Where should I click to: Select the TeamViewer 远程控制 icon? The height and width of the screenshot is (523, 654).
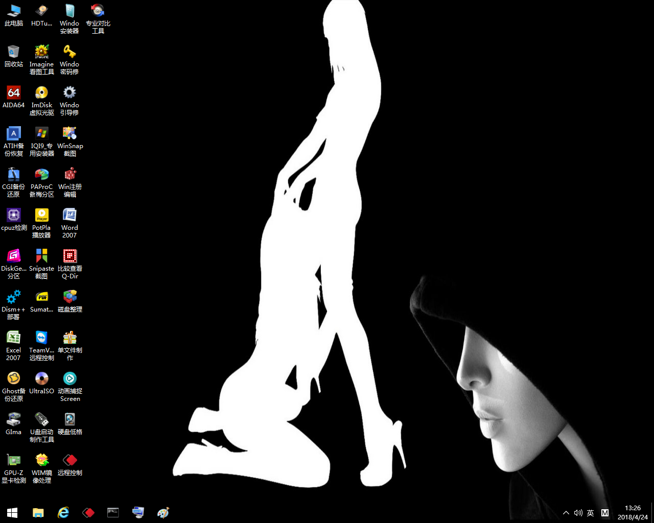[x=41, y=346]
